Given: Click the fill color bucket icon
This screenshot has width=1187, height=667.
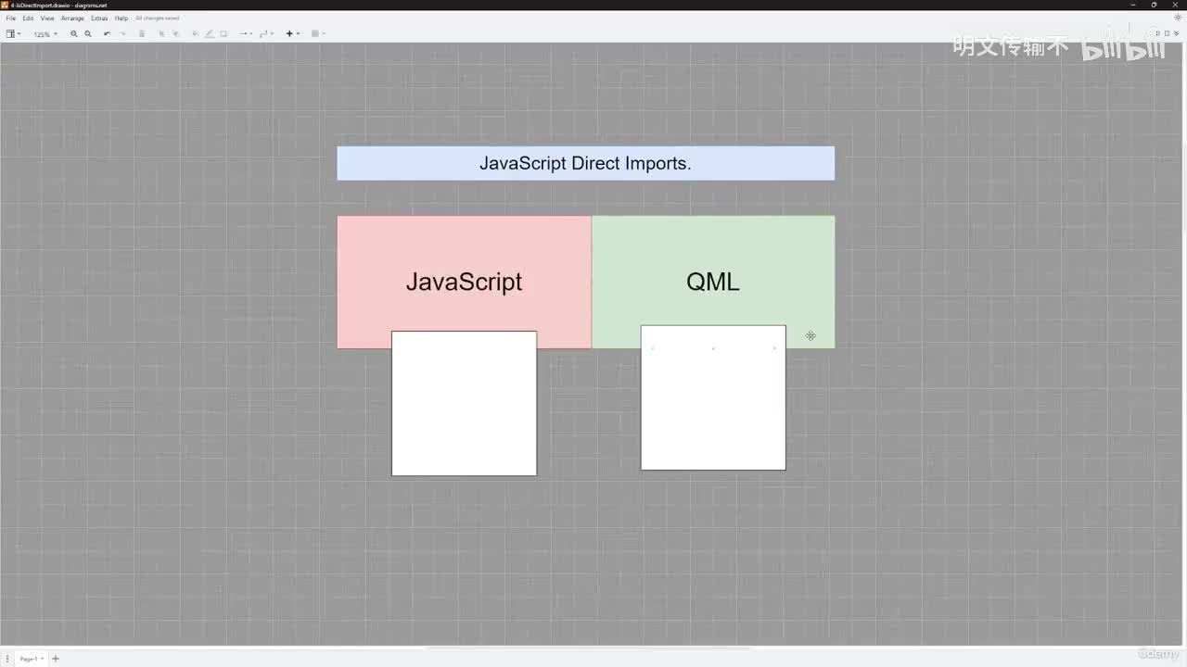Looking at the screenshot, I should click(195, 33).
